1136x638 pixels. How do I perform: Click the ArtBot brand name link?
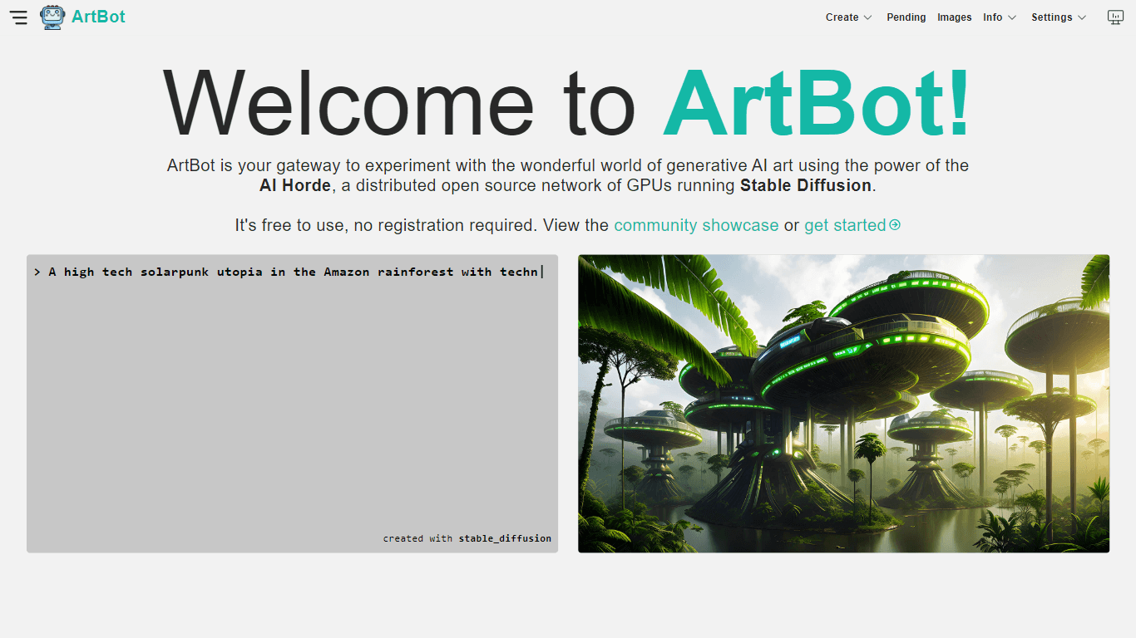tap(98, 17)
